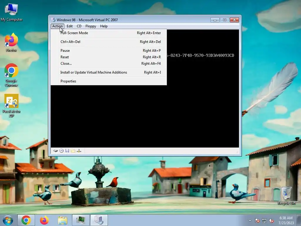The width and height of the screenshot is (301, 226).
Task: Close the Windows 98 Virtual PC window
Action: 234,20
